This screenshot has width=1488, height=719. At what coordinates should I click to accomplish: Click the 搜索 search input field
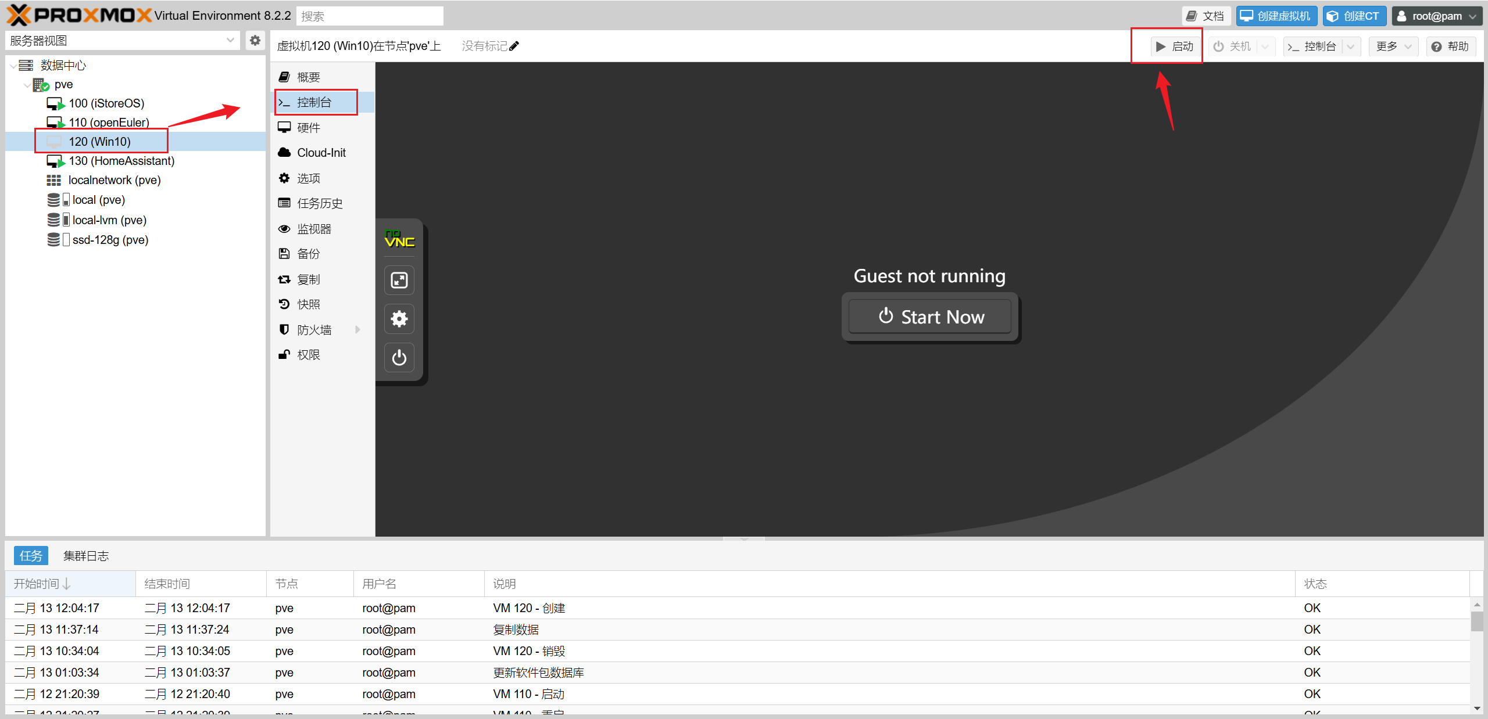(370, 16)
